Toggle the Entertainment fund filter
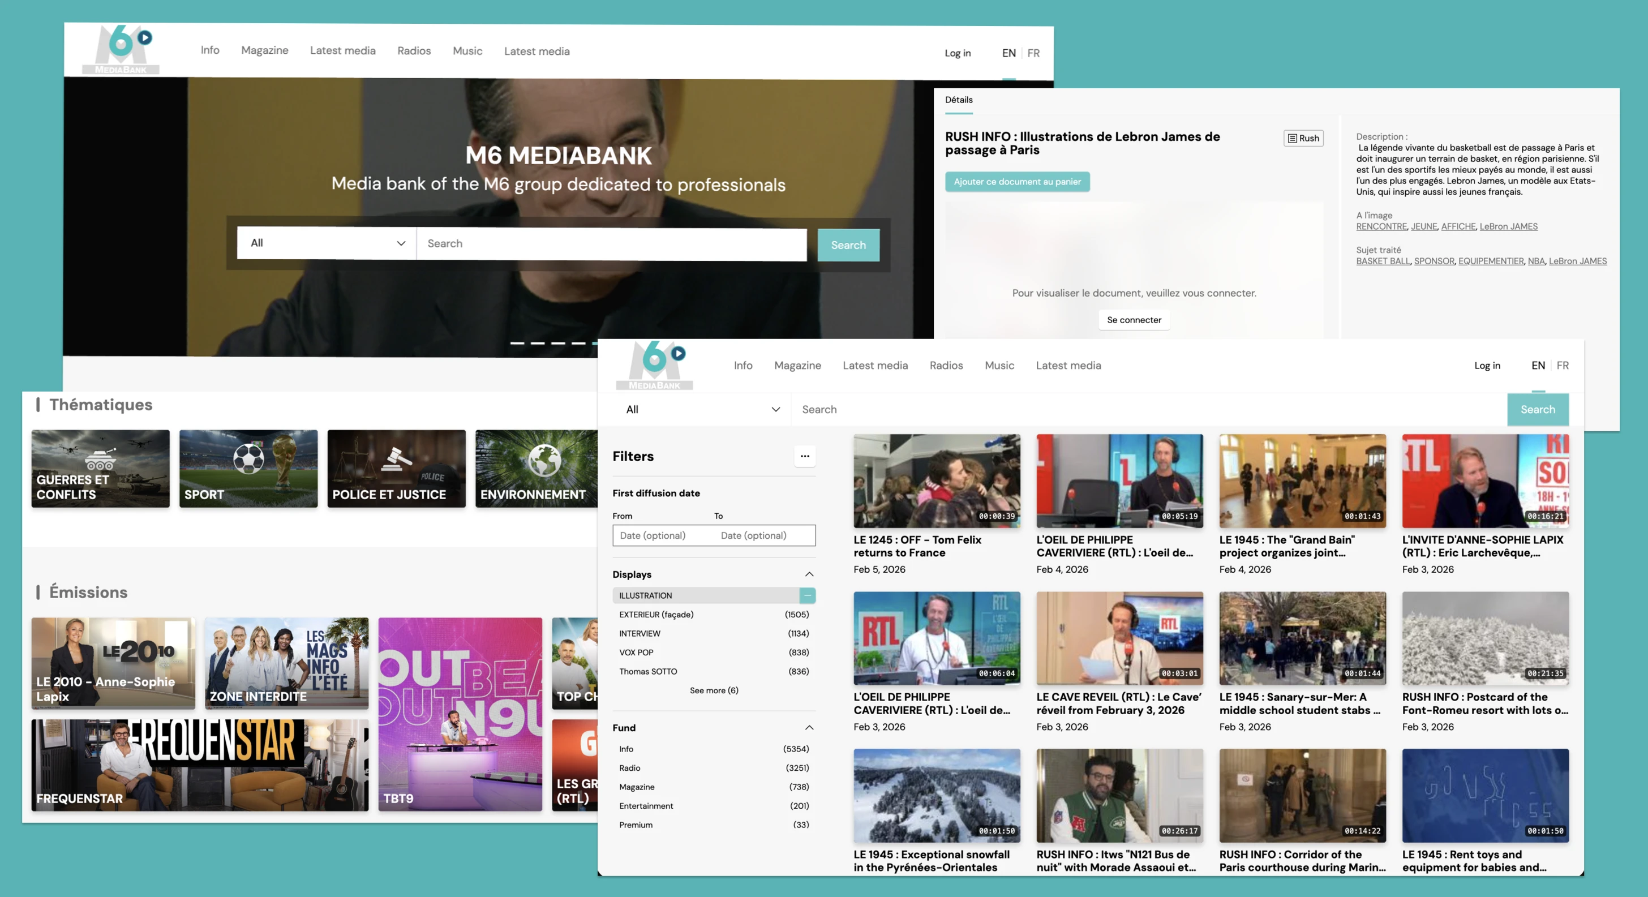 714,806
